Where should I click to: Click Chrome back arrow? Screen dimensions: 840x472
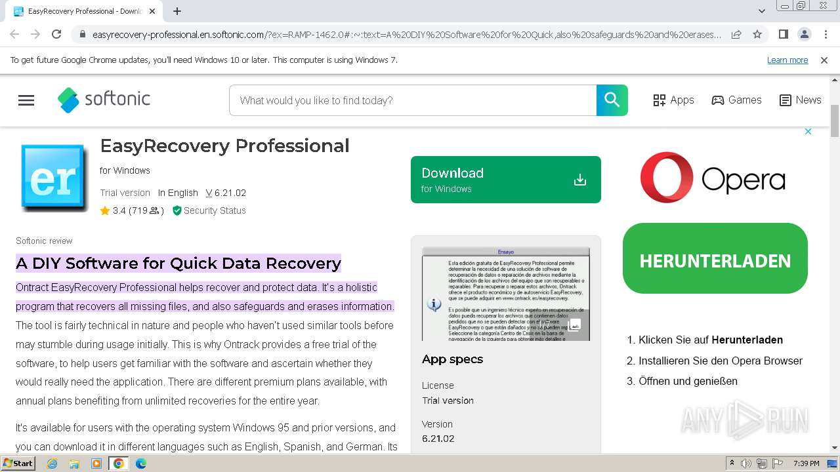[x=14, y=34]
